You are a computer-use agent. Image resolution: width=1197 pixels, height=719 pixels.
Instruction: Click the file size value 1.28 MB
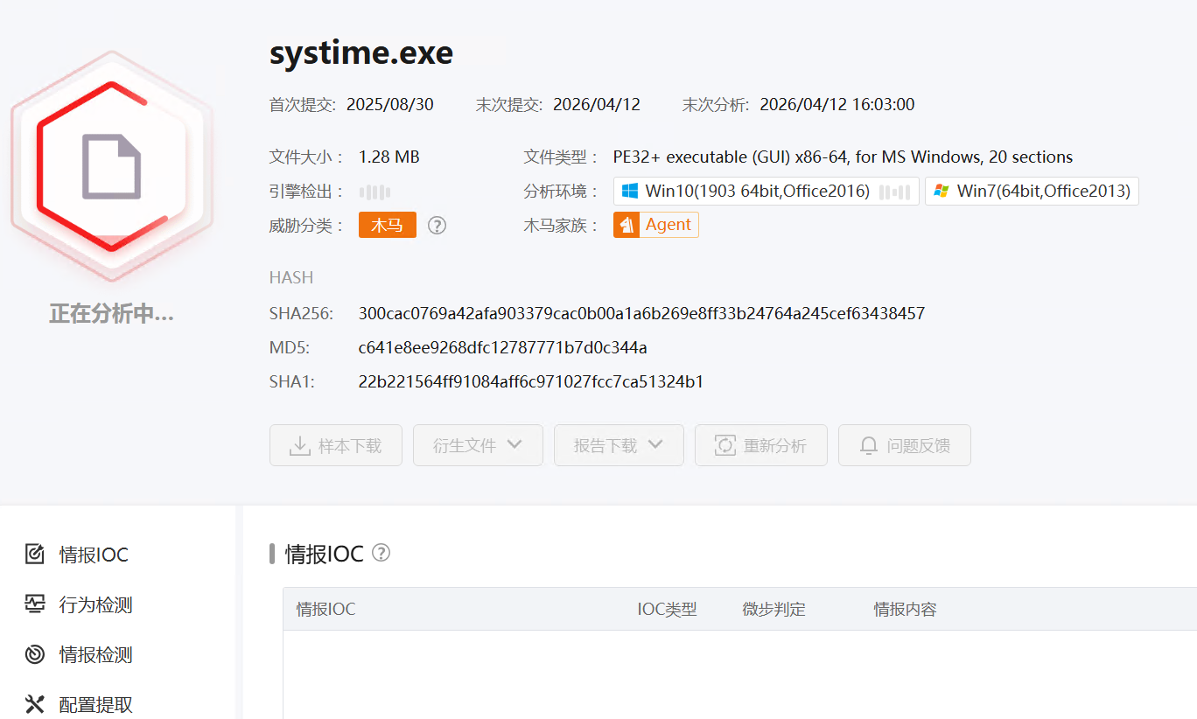click(389, 157)
